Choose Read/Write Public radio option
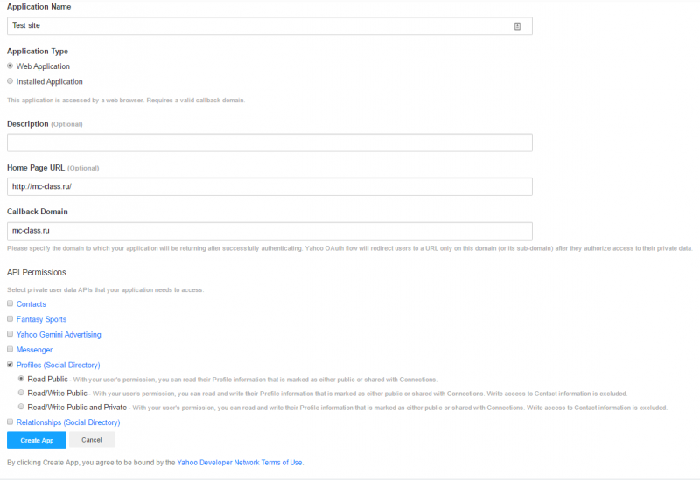Screen dimensions: 700x481 click(21, 393)
